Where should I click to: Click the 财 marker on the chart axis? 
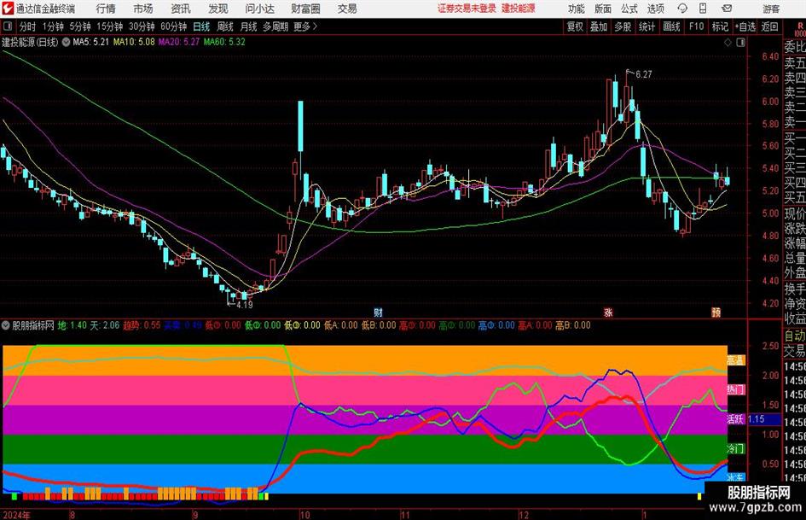378,312
